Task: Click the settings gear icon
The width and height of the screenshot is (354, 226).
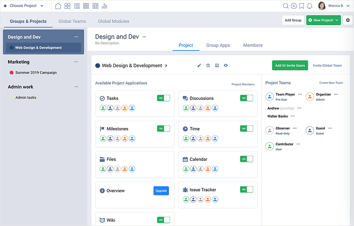Action: [348, 20]
